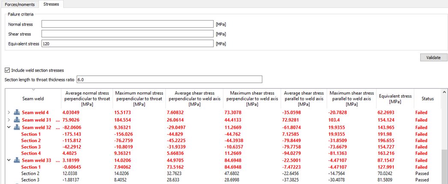
Task: Click the Normal stress input field
Action: coord(127,24)
